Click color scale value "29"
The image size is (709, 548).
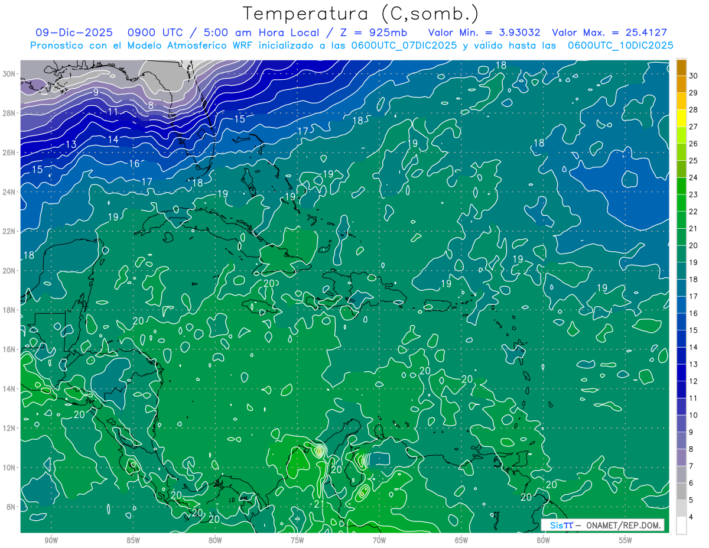point(693,93)
